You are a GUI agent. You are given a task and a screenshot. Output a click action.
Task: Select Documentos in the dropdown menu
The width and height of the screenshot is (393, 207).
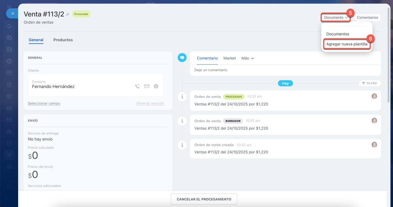[337, 34]
